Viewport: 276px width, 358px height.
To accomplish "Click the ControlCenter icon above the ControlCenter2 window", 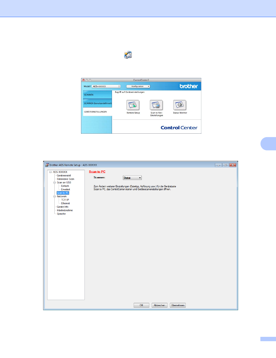I will [128, 55].
